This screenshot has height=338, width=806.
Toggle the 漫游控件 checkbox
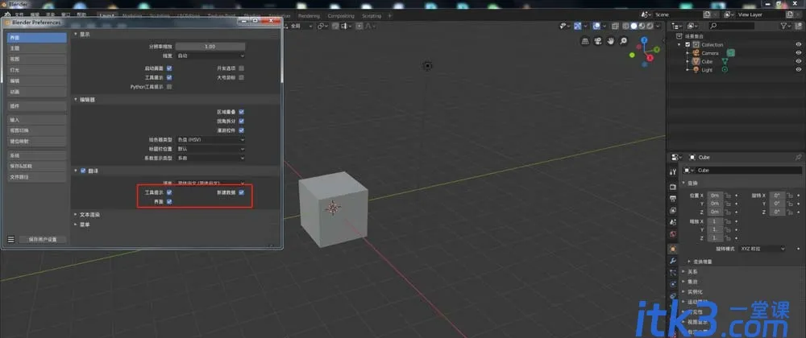coord(242,130)
